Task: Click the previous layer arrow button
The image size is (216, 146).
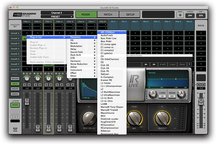Action: click(x=13, y=117)
